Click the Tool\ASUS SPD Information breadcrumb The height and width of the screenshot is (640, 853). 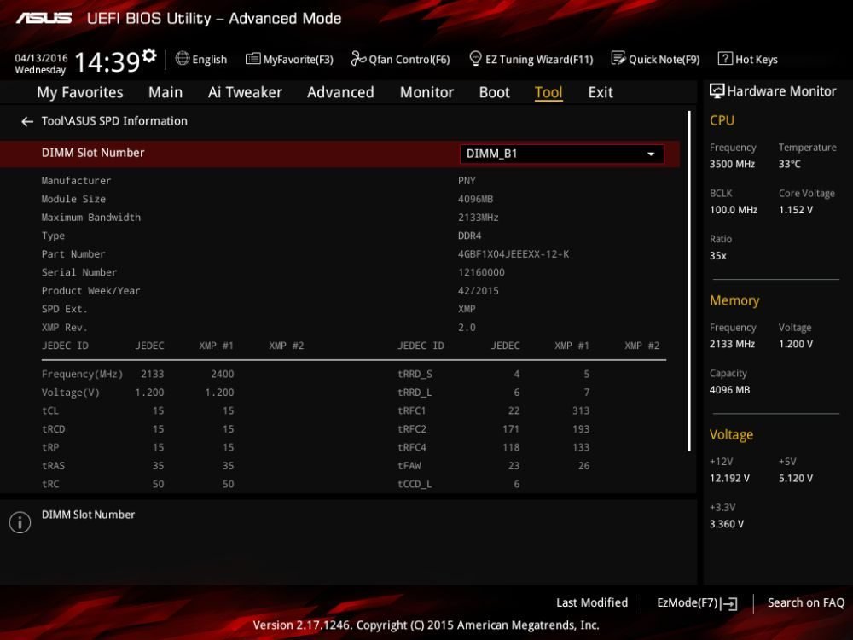[x=114, y=121]
